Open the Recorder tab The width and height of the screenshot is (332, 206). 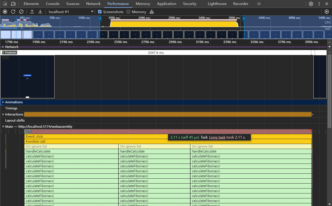[x=241, y=4]
